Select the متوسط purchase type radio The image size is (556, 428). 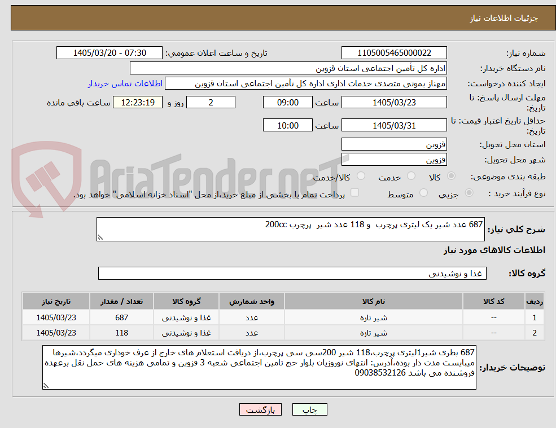(423, 193)
